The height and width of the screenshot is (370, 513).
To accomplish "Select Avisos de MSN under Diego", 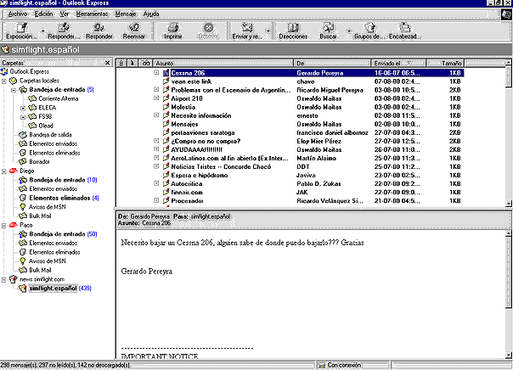I will tap(47, 207).
